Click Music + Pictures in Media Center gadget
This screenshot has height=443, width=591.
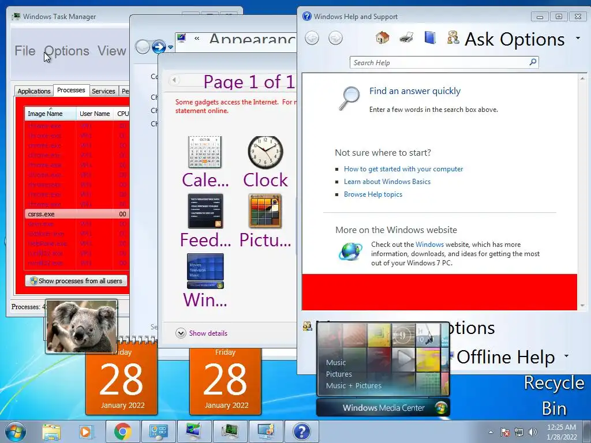[x=354, y=385]
